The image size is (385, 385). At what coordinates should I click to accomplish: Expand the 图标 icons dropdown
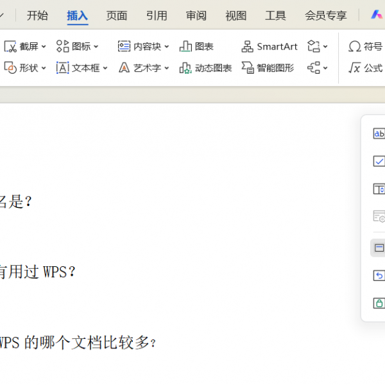click(x=78, y=46)
